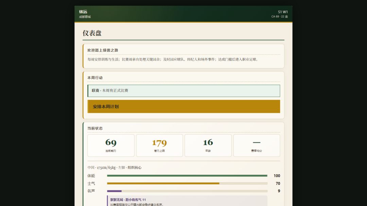This screenshot has width=367, height=206.
Task: Open the 潜力上限 179 stat card
Action: 159,145
